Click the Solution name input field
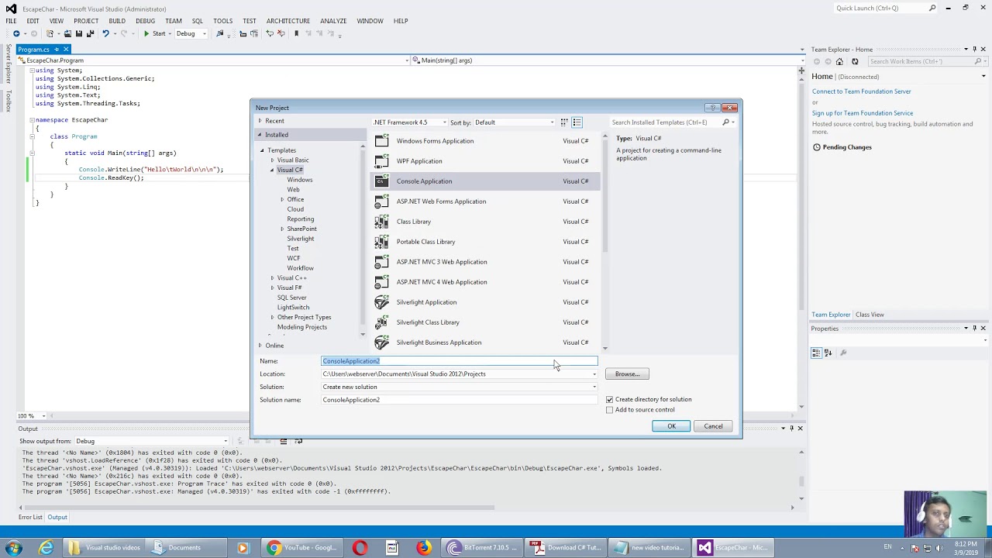992x558 pixels. point(460,400)
